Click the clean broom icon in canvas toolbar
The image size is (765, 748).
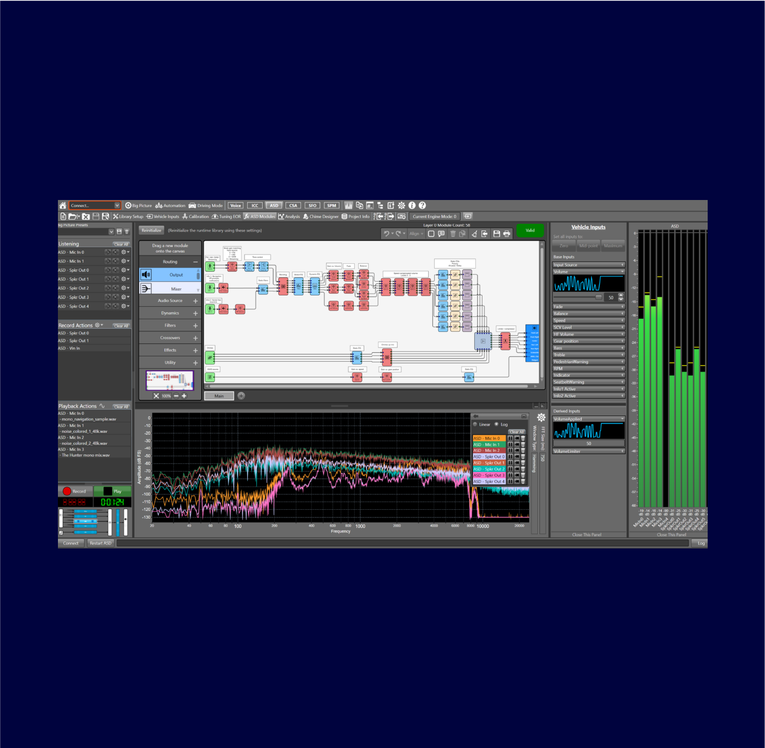474,233
